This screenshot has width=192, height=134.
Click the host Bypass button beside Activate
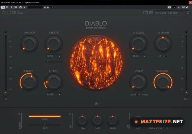tap(7, 7)
